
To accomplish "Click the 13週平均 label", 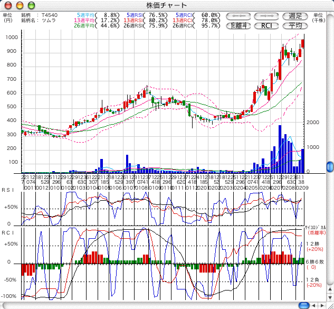I will (x=84, y=20).
